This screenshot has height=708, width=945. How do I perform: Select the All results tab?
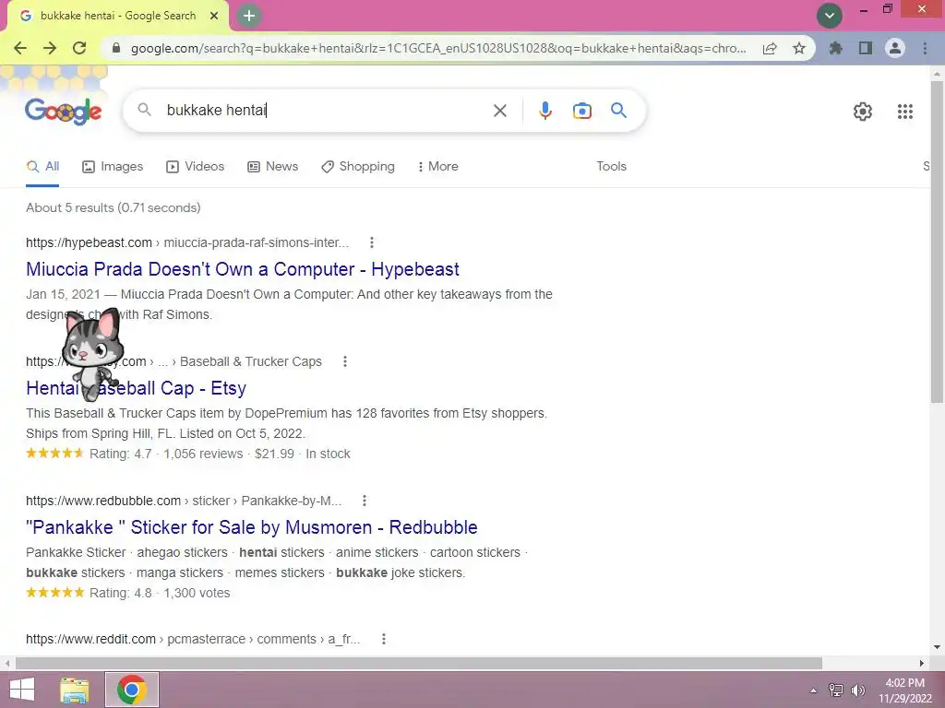pos(42,167)
